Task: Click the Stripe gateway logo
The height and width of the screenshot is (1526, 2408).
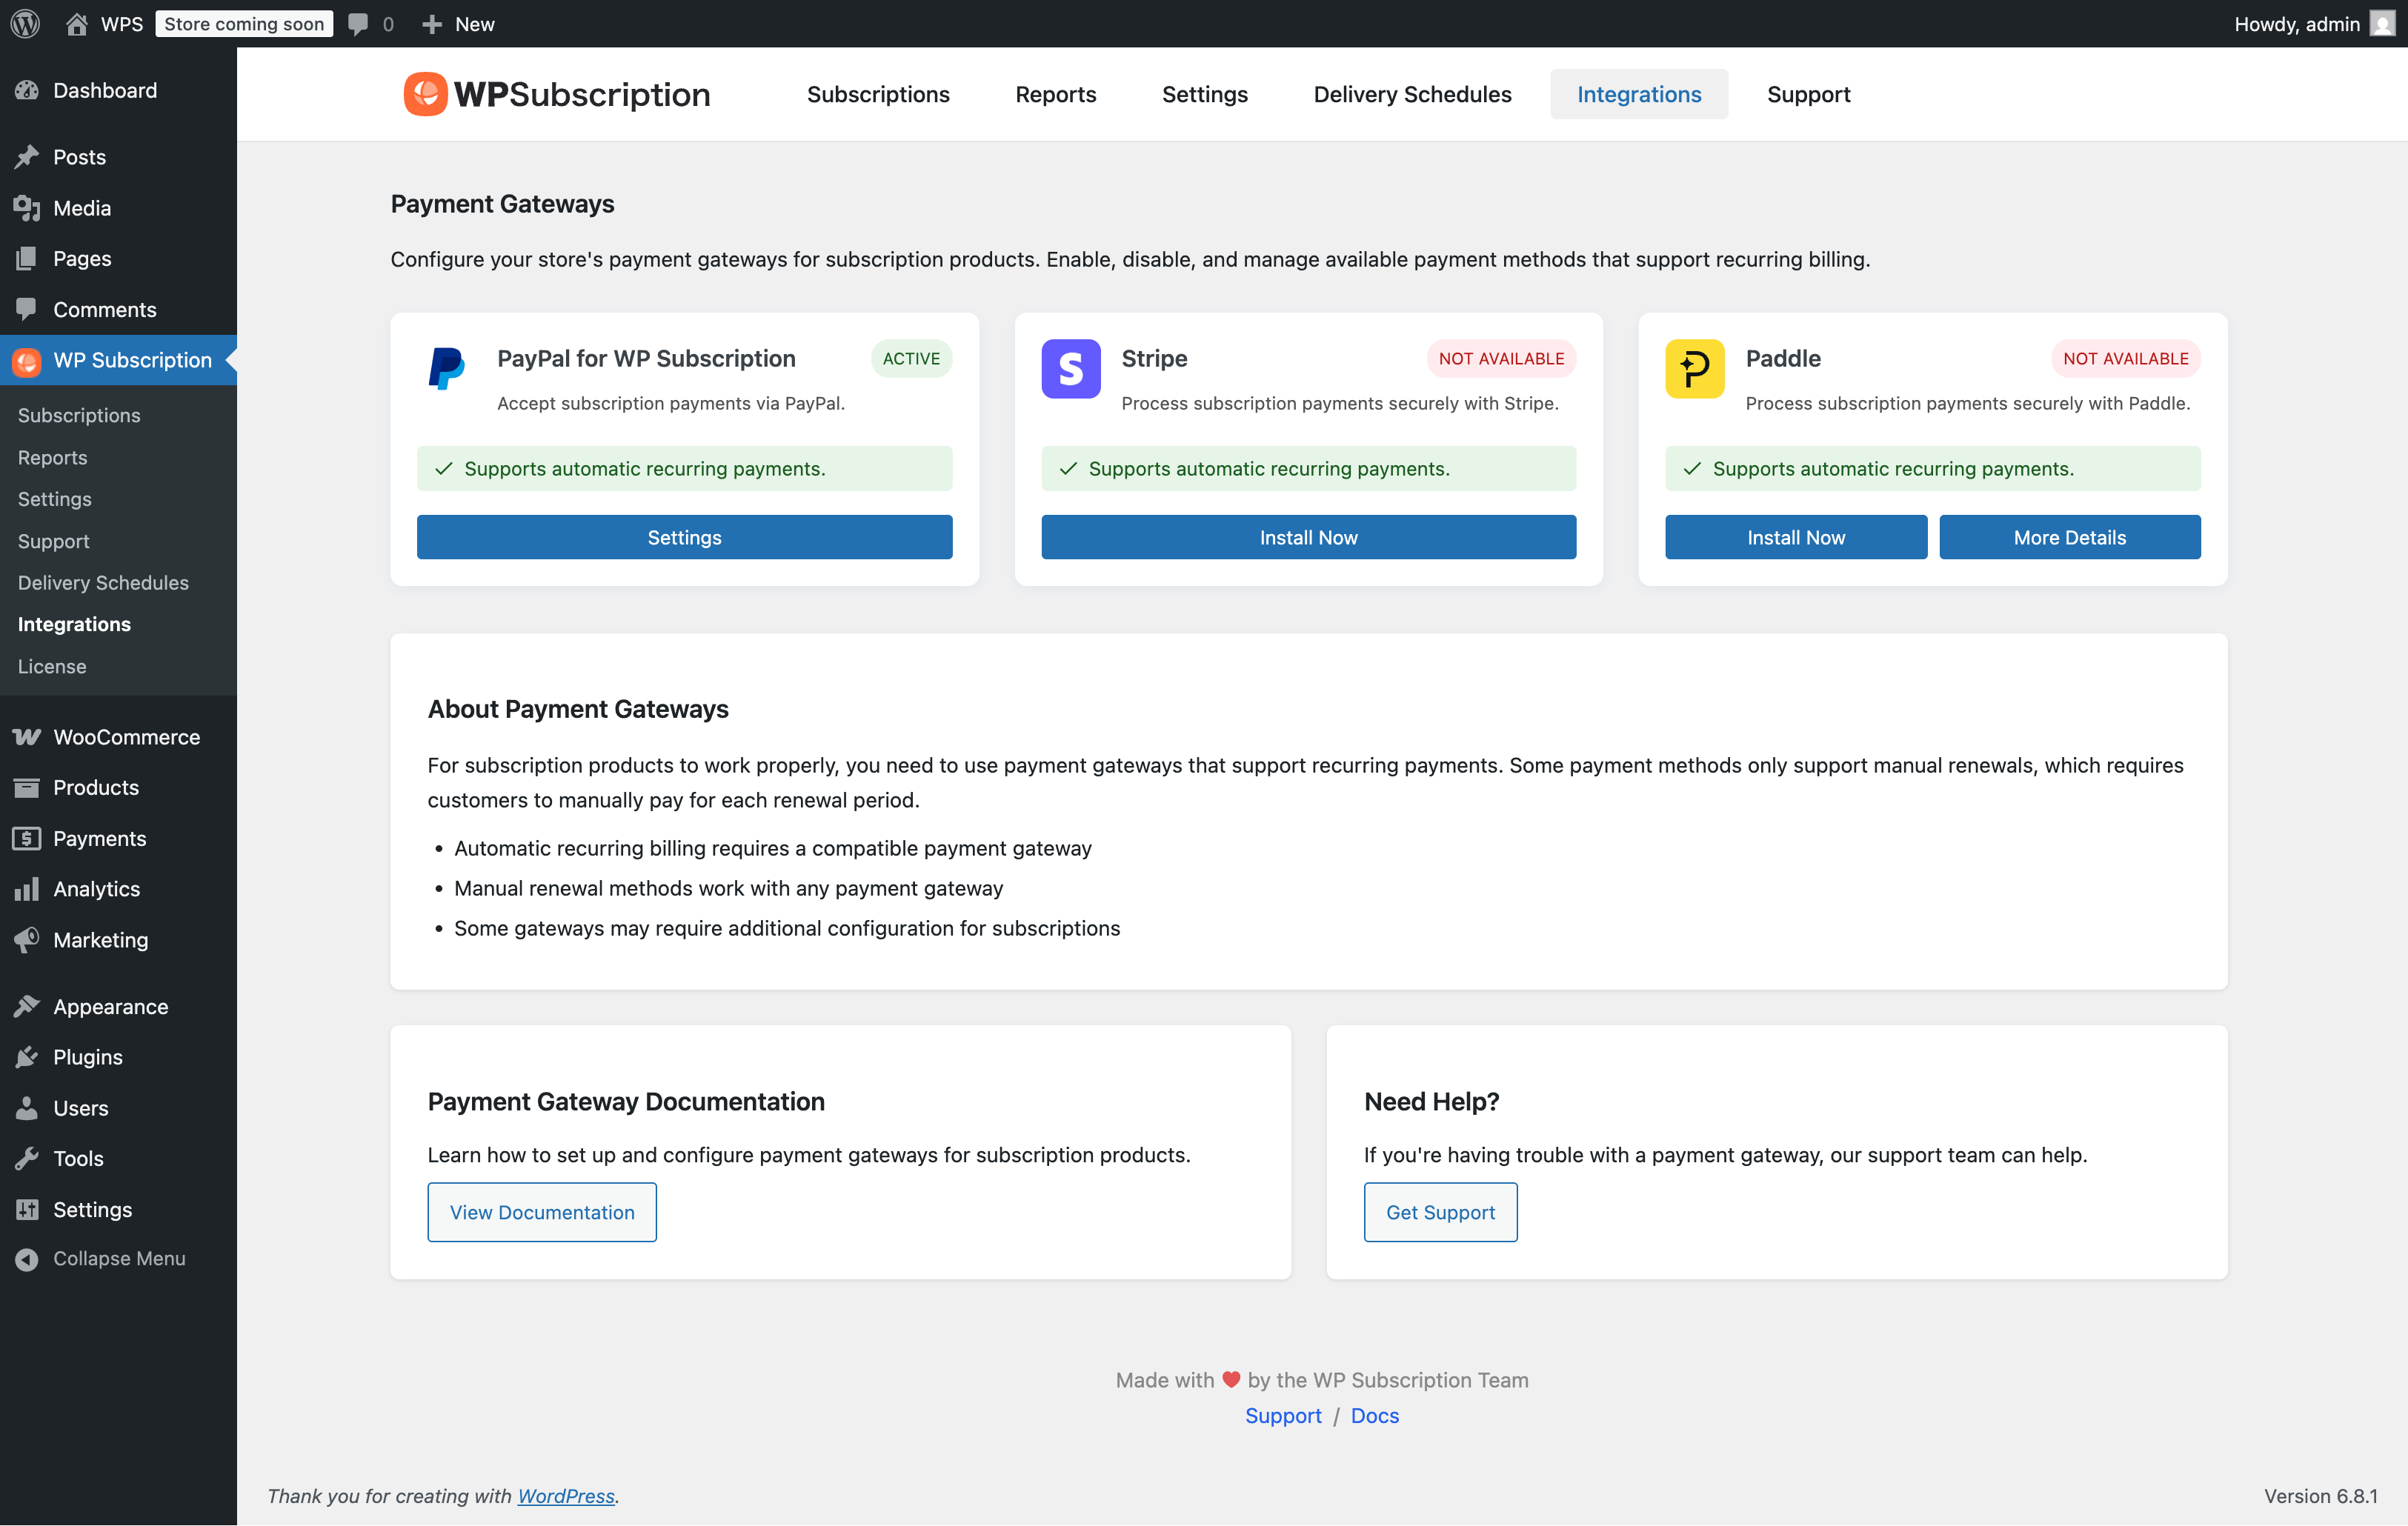Action: coord(1070,368)
